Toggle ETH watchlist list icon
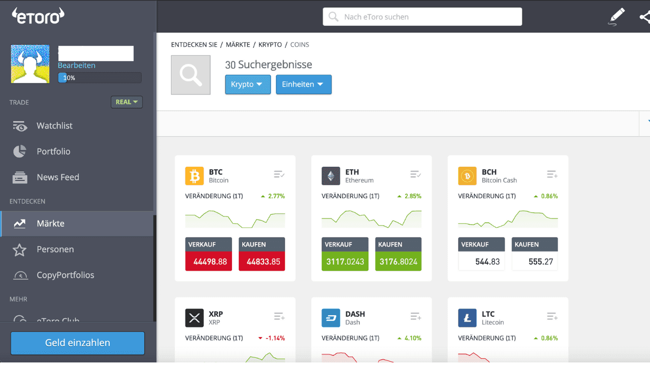 click(x=416, y=175)
